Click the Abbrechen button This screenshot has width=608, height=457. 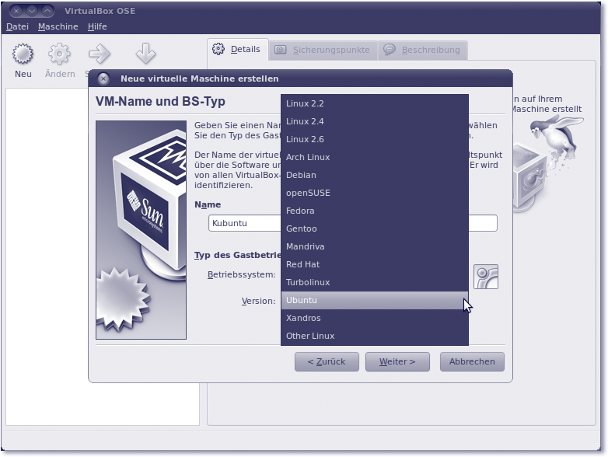[472, 361]
